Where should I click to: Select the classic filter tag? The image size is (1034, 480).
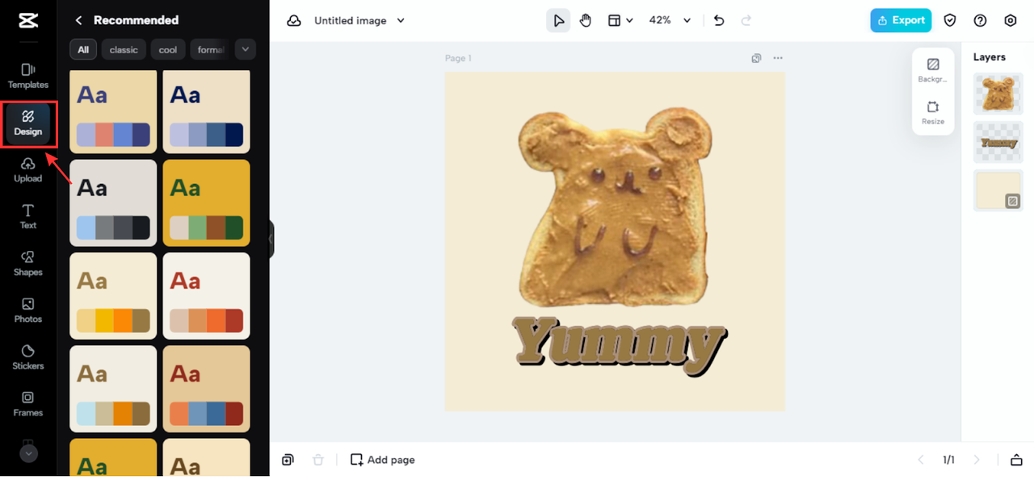click(124, 50)
